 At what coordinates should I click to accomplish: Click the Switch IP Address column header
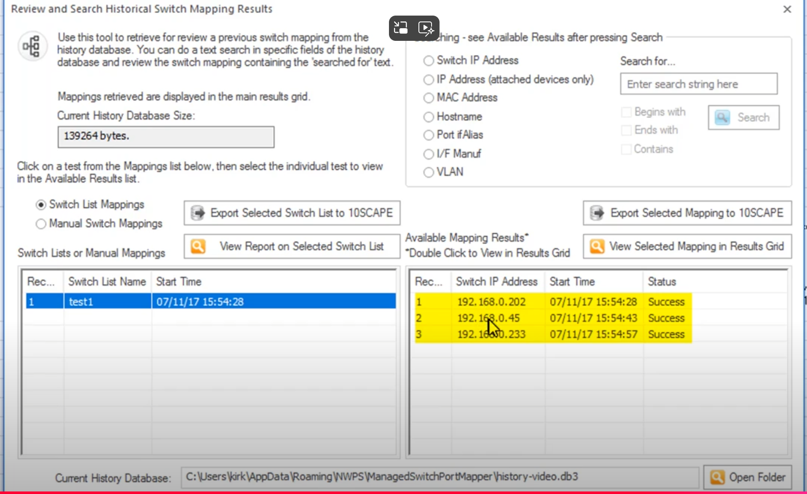point(498,282)
